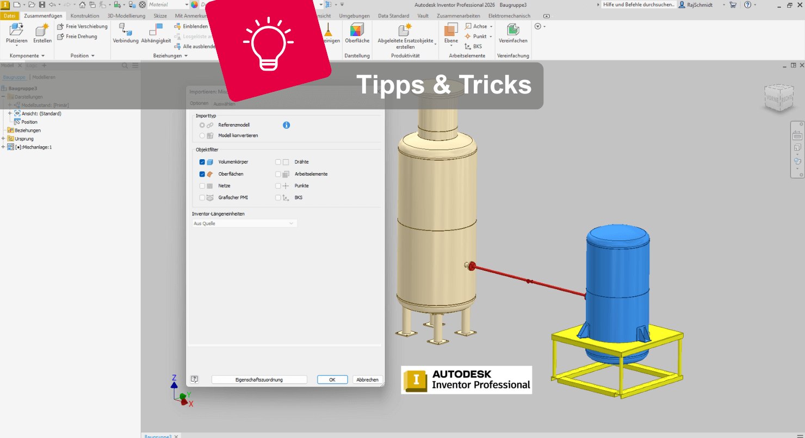
Task: Click the Vereinfachen icon
Action: coord(513,30)
